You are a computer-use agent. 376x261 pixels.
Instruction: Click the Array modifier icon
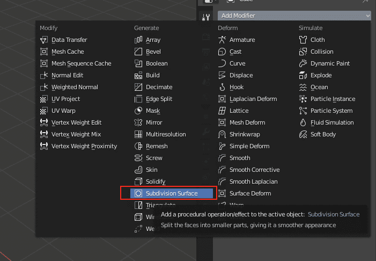coord(138,40)
